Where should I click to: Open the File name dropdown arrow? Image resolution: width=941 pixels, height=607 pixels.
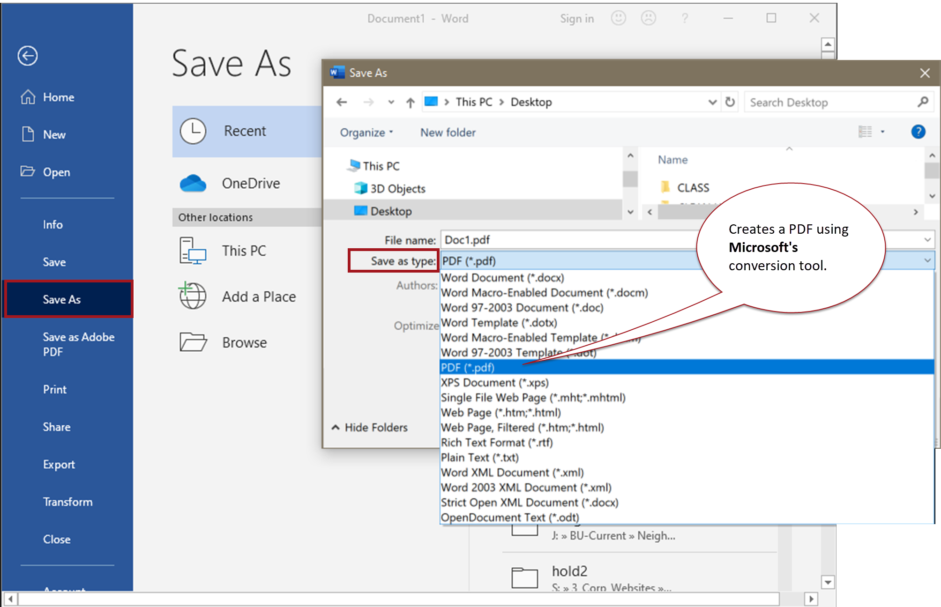point(927,240)
